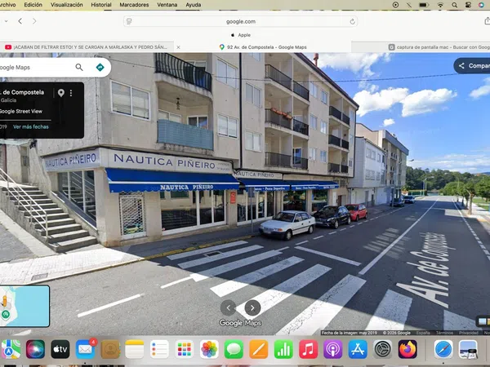Open Messages from the Dock
This screenshot has height=367, width=490.
point(234,349)
